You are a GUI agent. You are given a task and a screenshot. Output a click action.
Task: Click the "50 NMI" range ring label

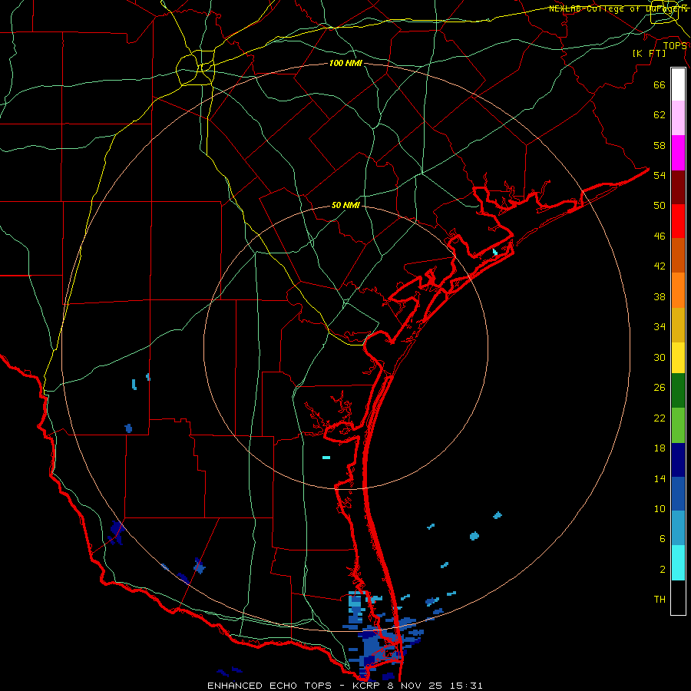[345, 205]
